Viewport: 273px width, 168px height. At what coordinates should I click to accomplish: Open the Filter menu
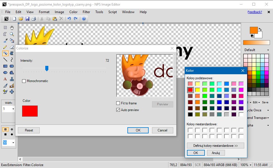86,12
